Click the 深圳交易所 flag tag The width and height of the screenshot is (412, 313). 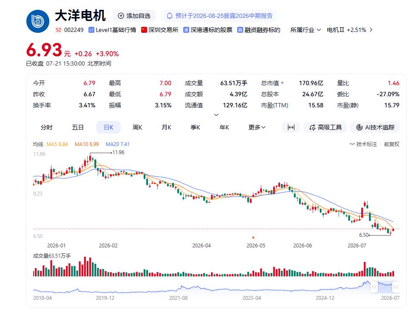[x=160, y=30]
